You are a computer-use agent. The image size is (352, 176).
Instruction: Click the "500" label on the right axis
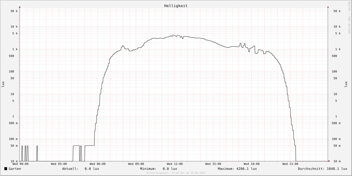coord(334,56)
